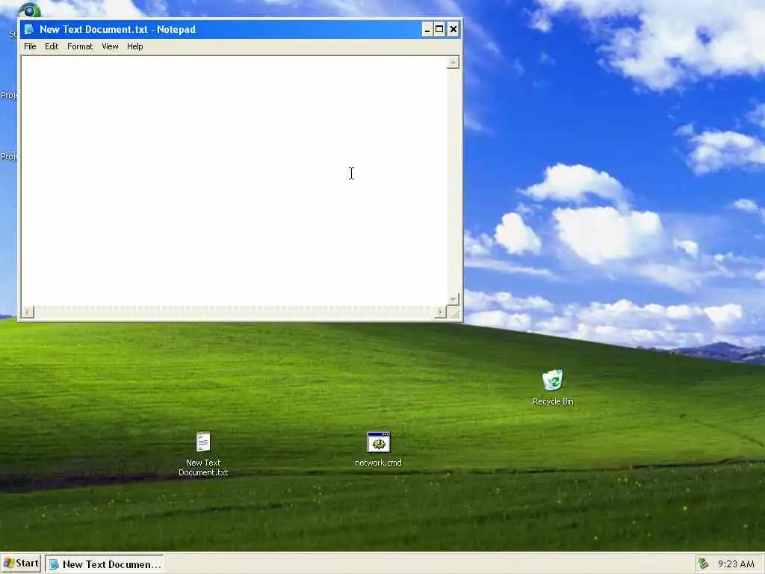Screen dimensions: 765x574
Task: Click the Notepad title bar icon
Action: pyautogui.click(x=29, y=29)
